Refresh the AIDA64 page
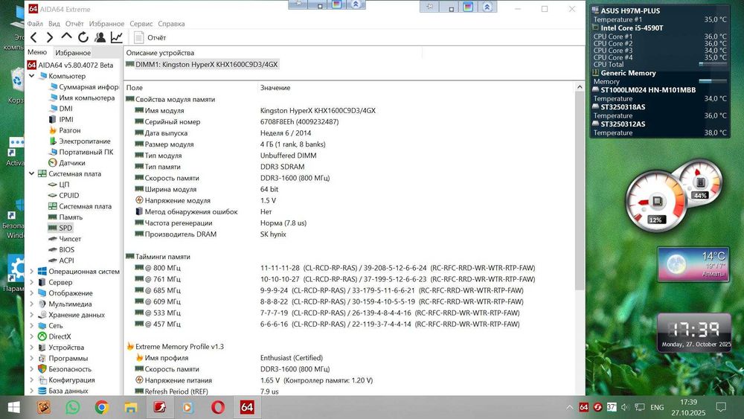Screen dimensions: 744x419 pyautogui.click(x=83, y=37)
